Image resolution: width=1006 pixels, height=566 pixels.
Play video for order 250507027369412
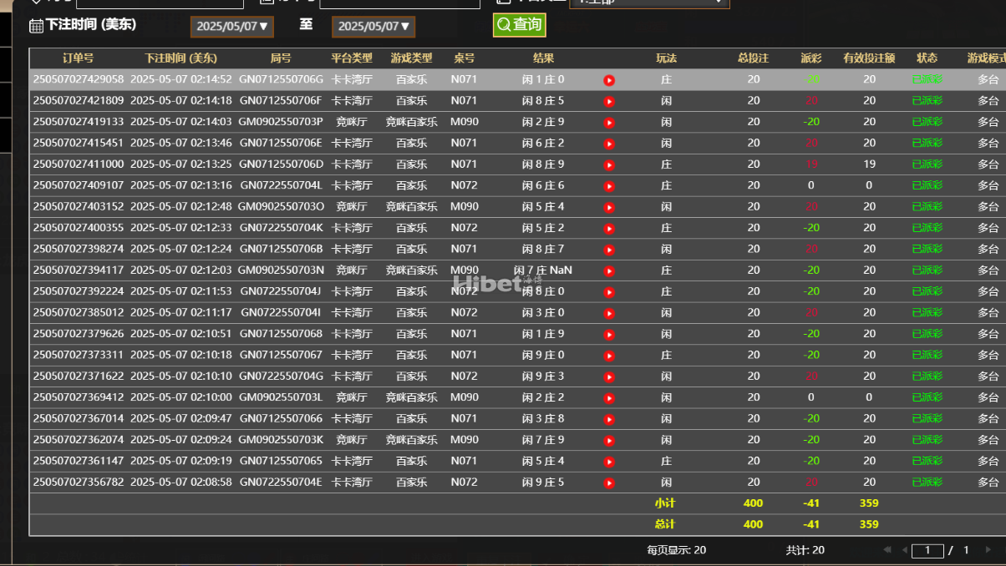click(609, 398)
